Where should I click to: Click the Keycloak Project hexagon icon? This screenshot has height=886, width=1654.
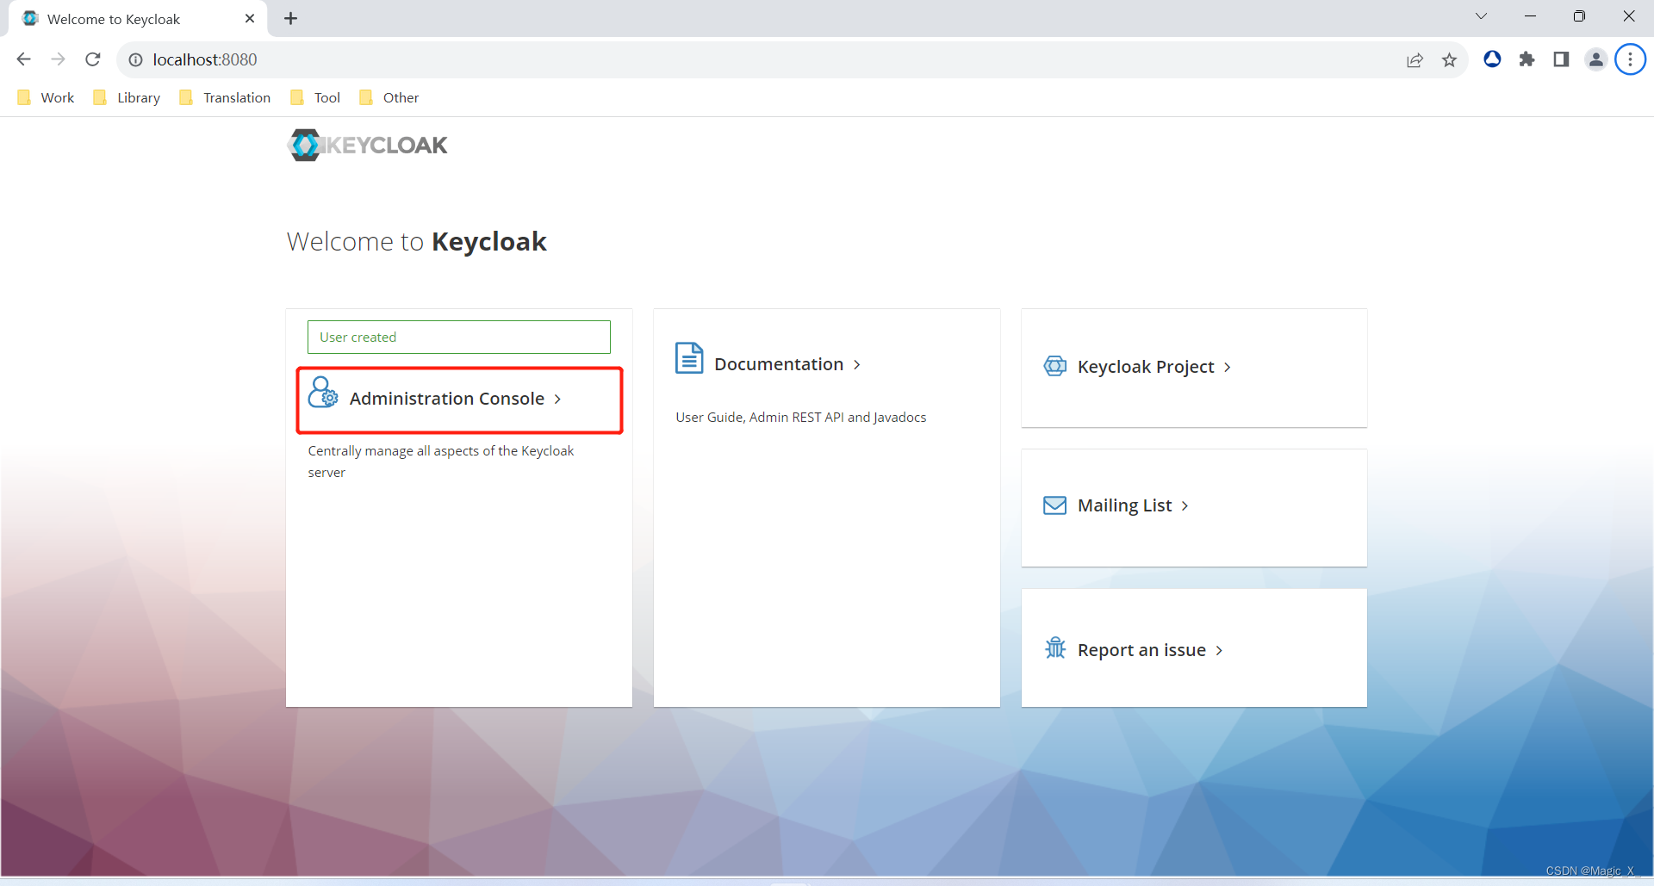click(1055, 366)
